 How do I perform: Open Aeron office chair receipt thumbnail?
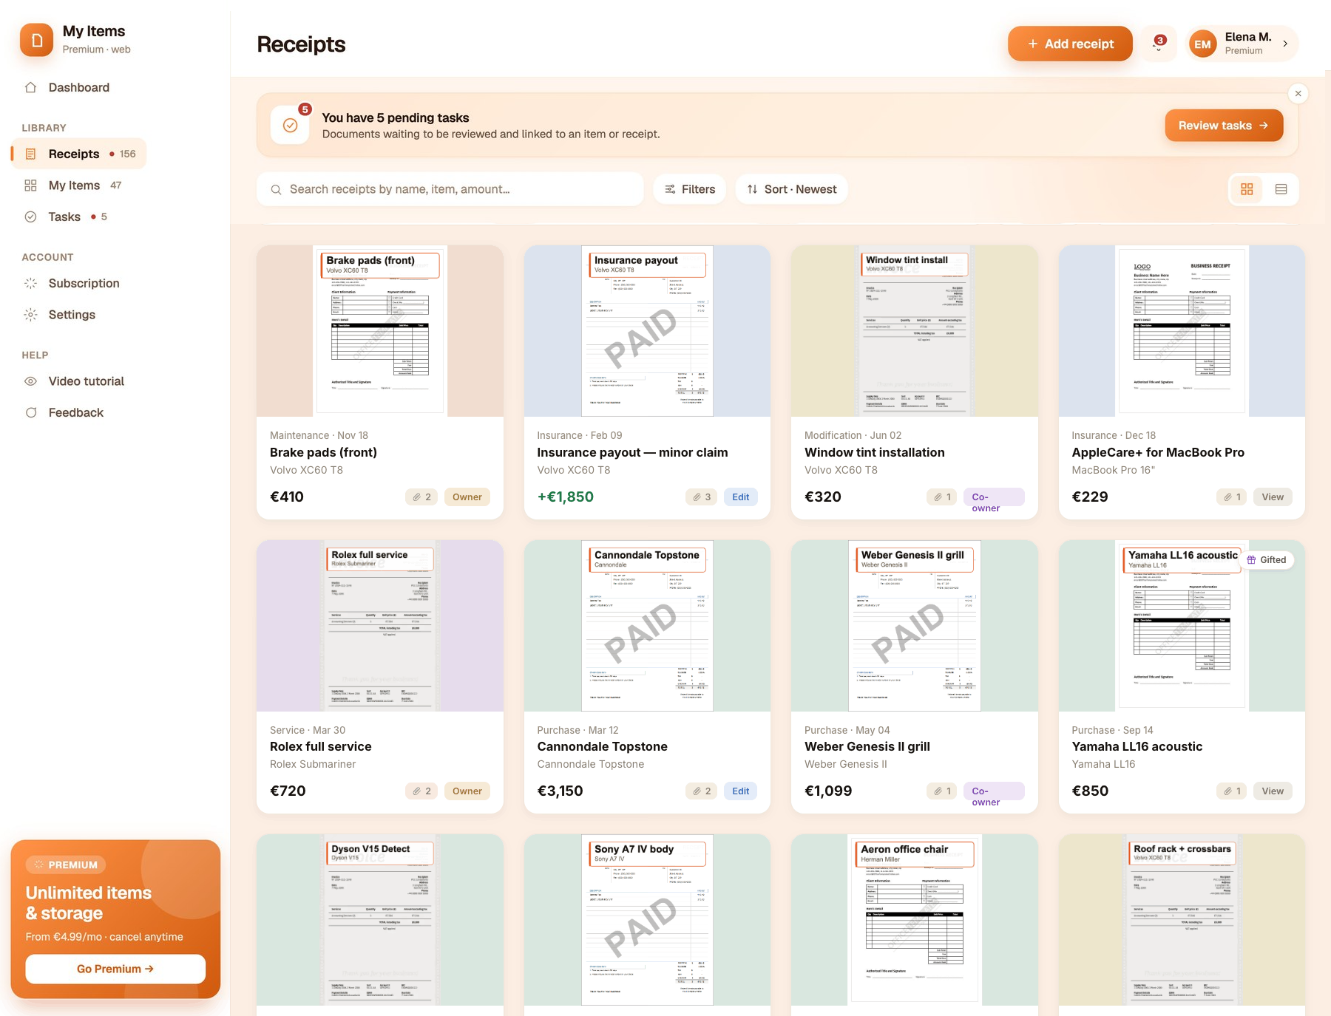(915, 920)
